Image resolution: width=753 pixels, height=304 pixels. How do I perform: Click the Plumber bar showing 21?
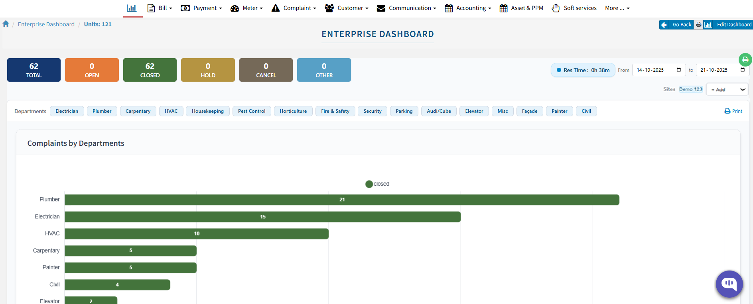[x=342, y=200]
